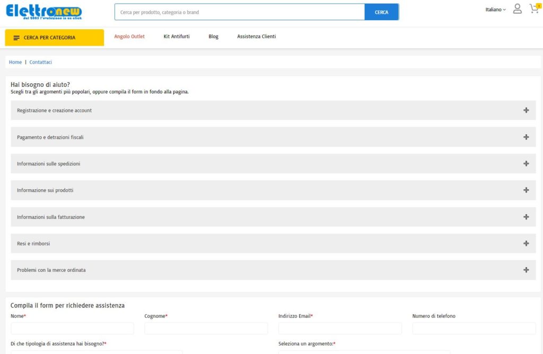
Task: Click plus icon for Resi e rimborsi
Action: pyautogui.click(x=526, y=244)
